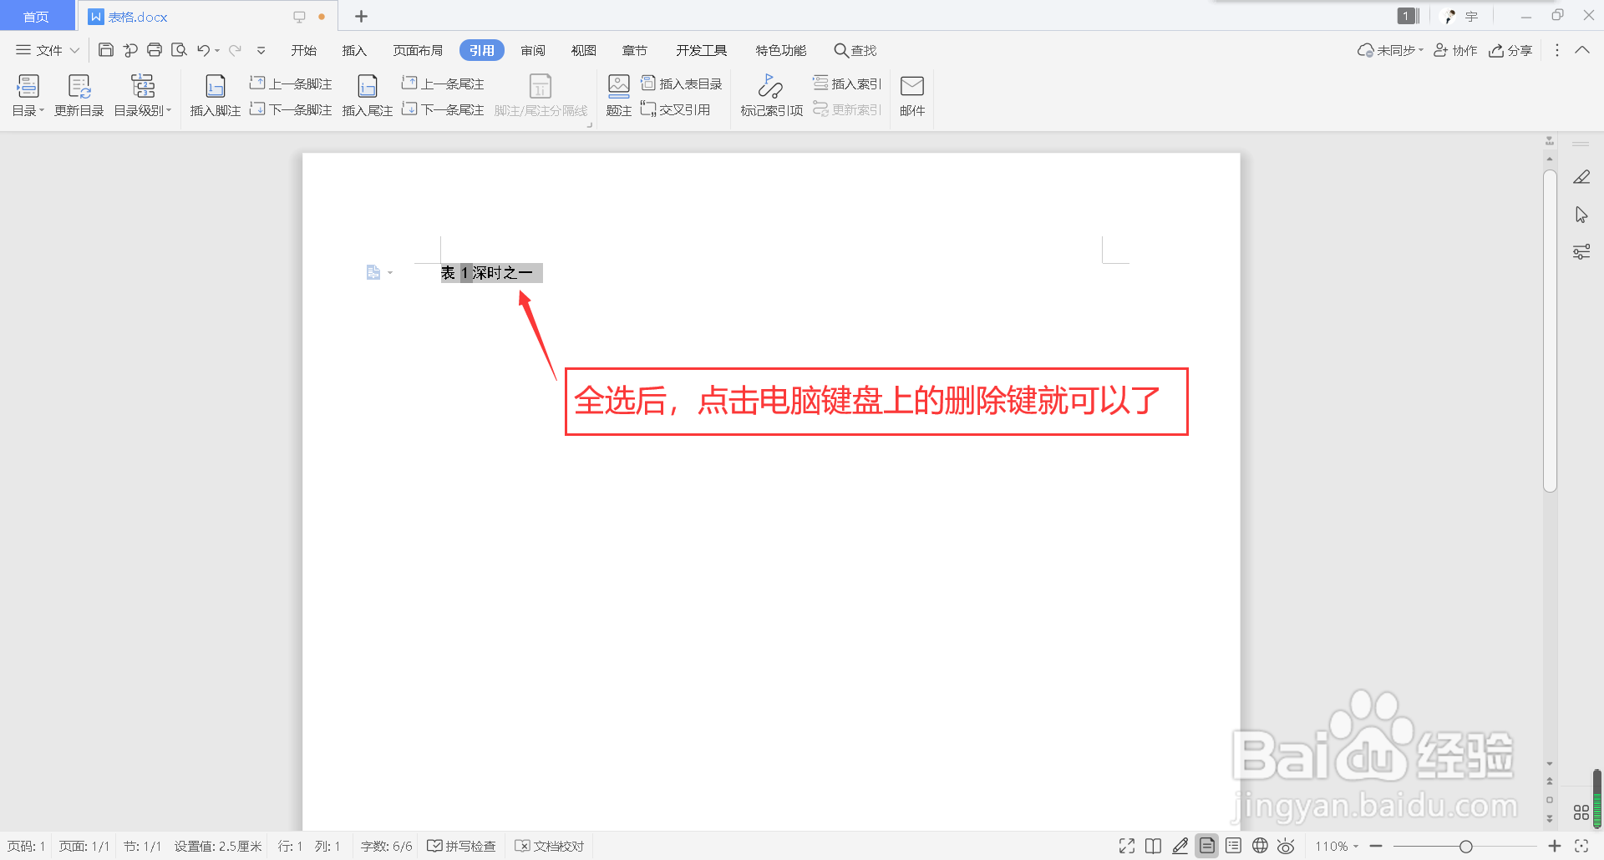
Task: Click the Redo arrow icon
Action: (236, 50)
